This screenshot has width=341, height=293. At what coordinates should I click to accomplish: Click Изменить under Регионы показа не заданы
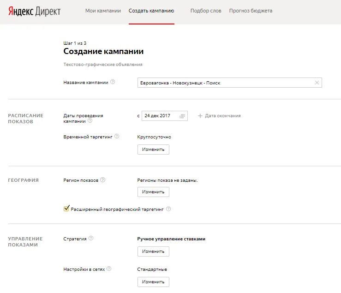tap(153, 192)
